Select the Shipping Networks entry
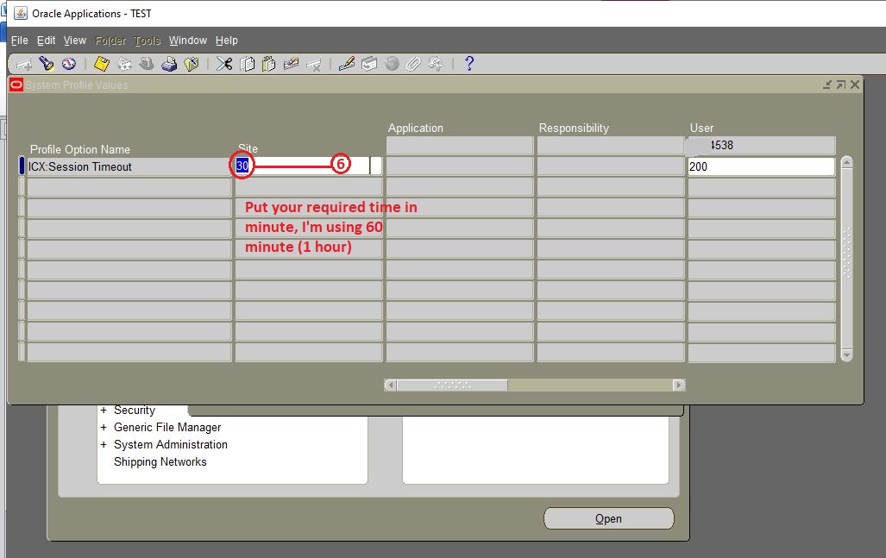The image size is (886, 558). tap(159, 461)
